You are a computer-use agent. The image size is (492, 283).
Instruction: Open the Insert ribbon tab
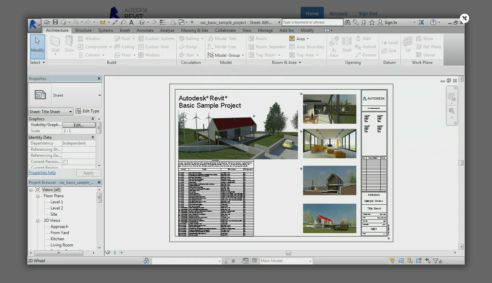125,30
